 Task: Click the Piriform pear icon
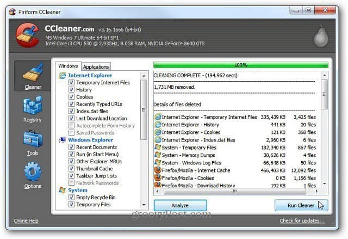pyautogui.click(x=321, y=36)
